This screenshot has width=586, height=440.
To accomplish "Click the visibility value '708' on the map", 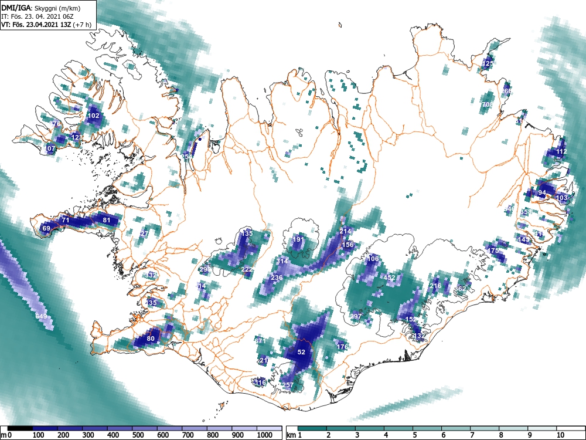I will 488,104.
